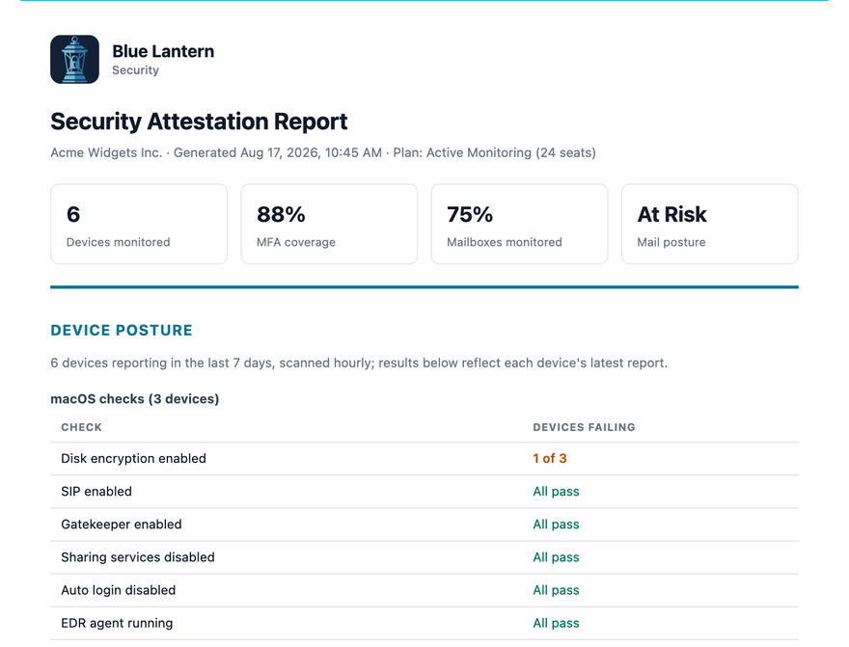849x647 pixels.
Task: Click the '6 devices reporting in the last 7 days' description
Action: point(359,363)
